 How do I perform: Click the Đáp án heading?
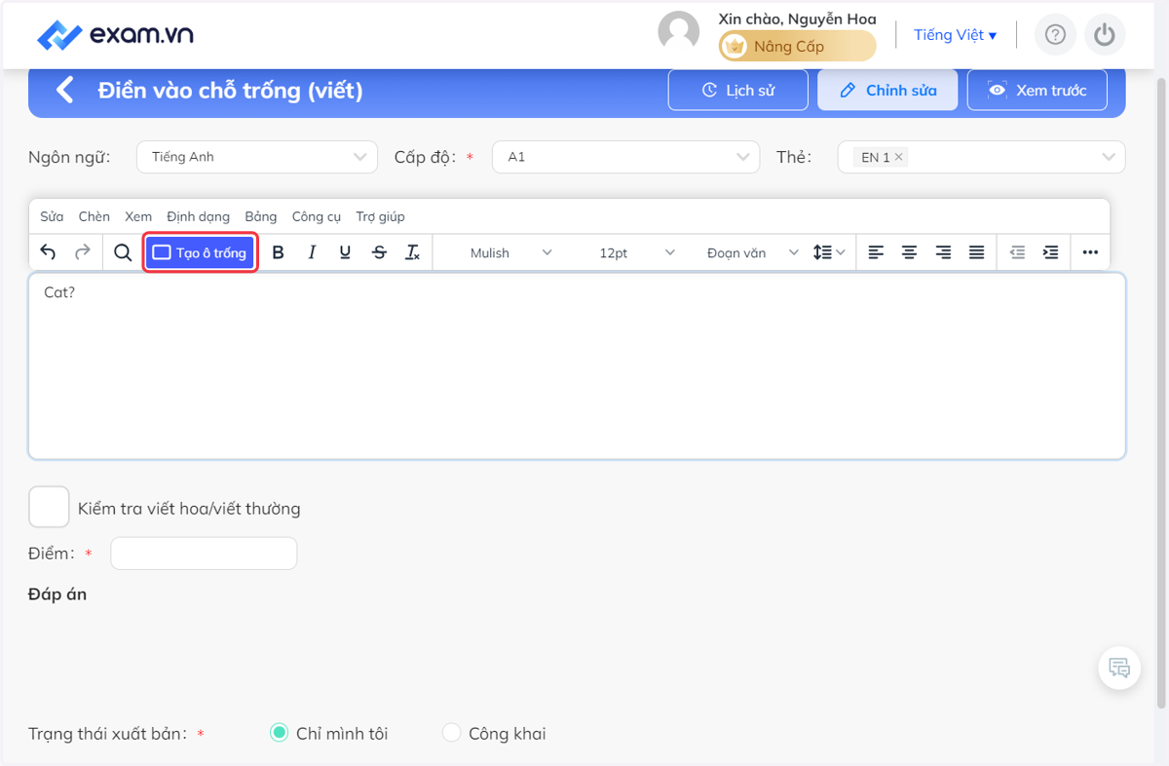[57, 594]
